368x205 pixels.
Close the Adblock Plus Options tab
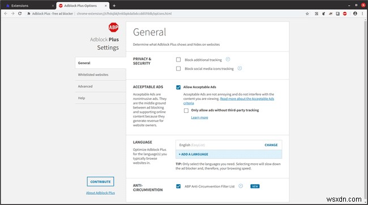click(x=106, y=6)
